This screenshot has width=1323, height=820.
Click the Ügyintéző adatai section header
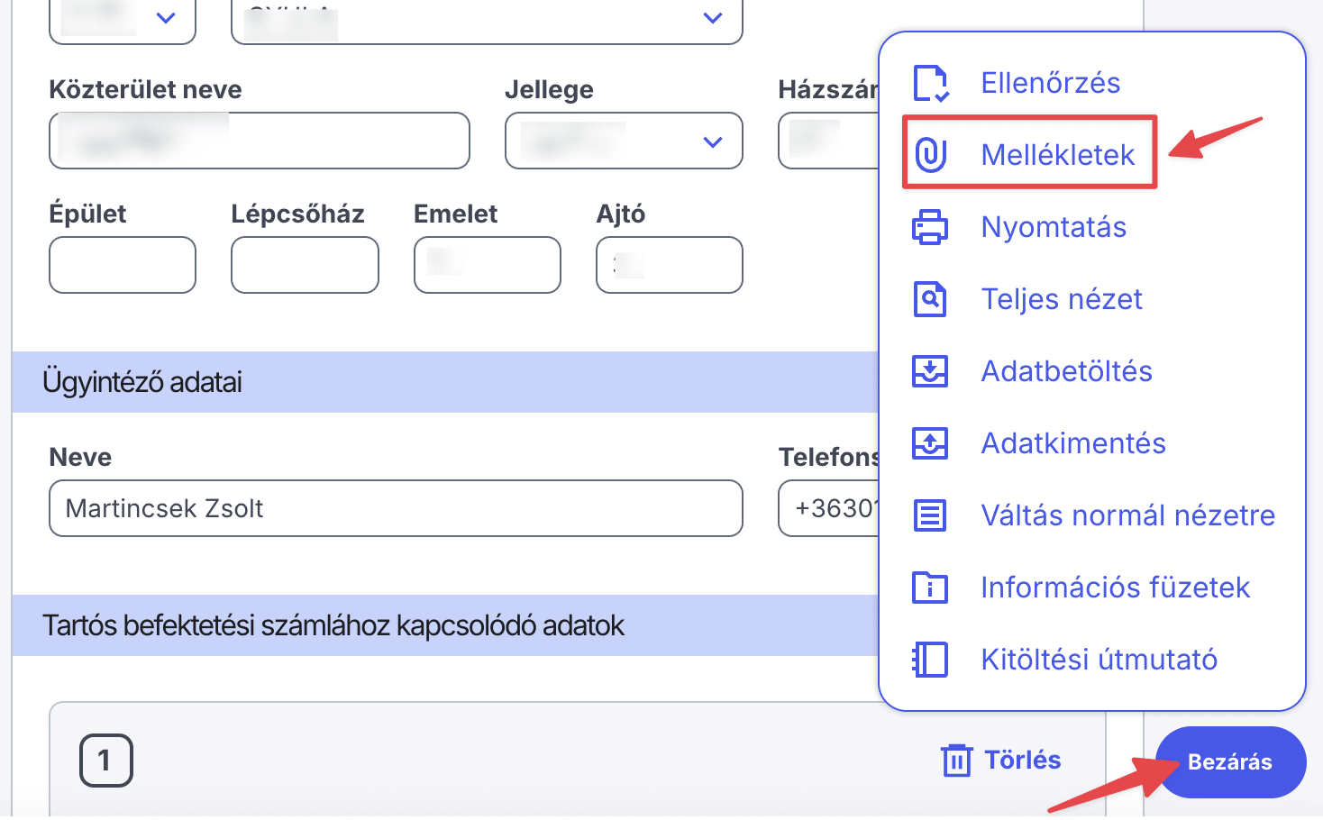click(445, 382)
